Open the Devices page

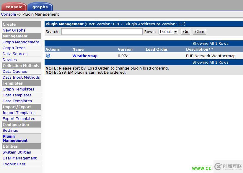click(10, 60)
